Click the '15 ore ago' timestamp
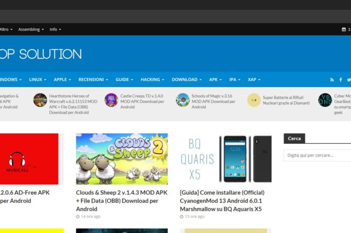The height and width of the screenshot is (233, 351). point(195,217)
